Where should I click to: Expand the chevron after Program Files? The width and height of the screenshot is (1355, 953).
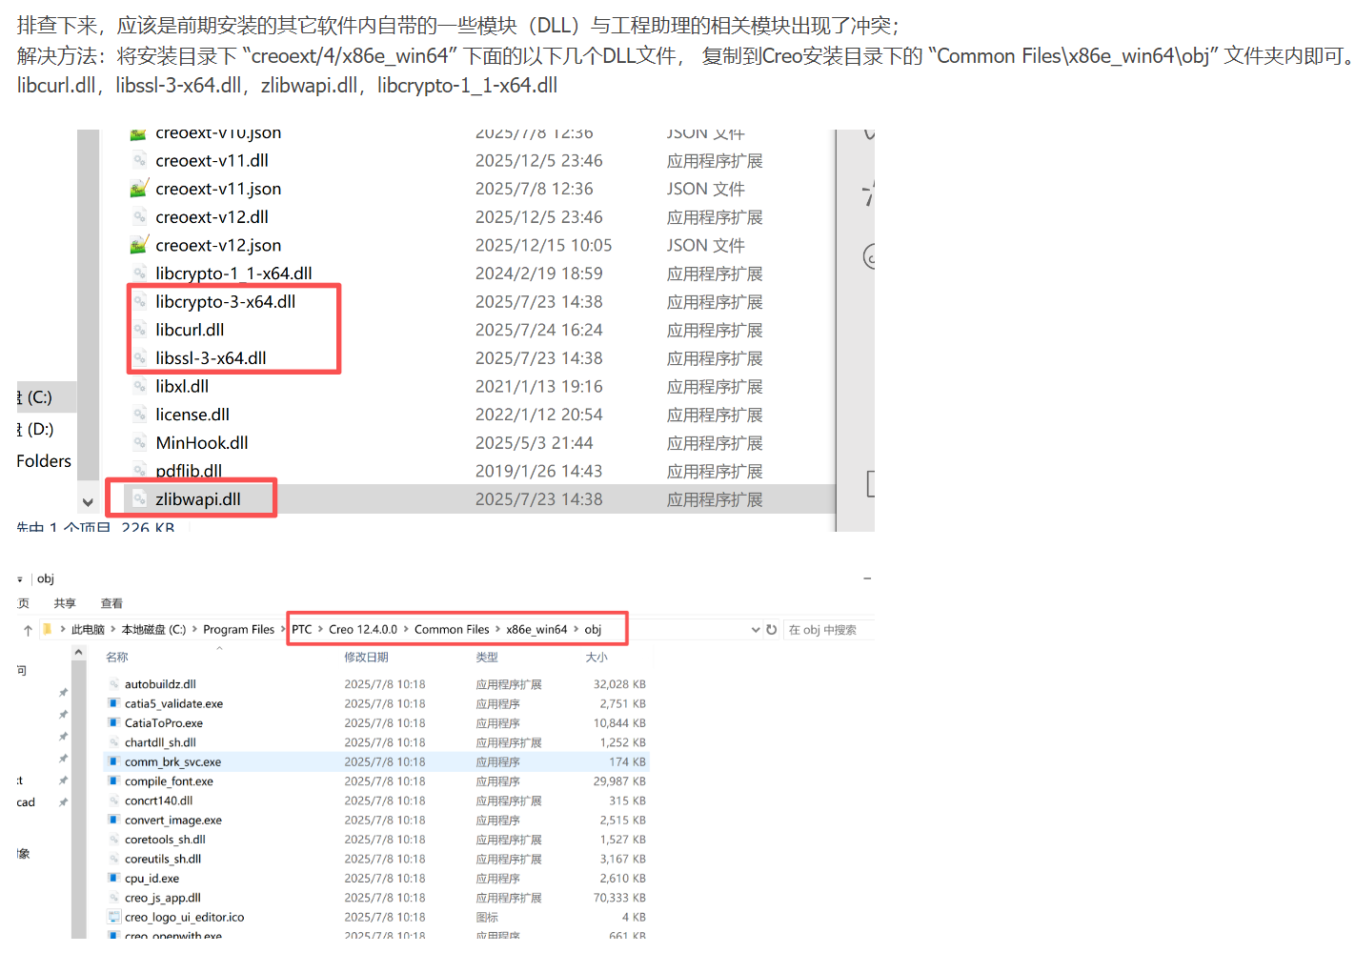(x=283, y=630)
